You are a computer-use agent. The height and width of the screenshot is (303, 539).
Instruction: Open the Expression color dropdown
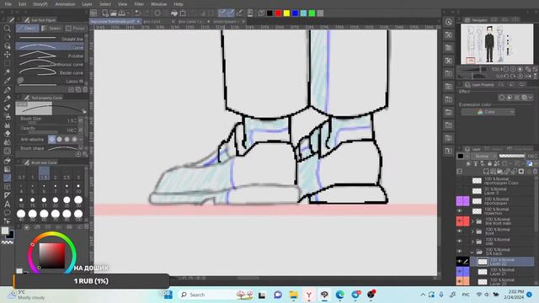[x=488, y=112]
